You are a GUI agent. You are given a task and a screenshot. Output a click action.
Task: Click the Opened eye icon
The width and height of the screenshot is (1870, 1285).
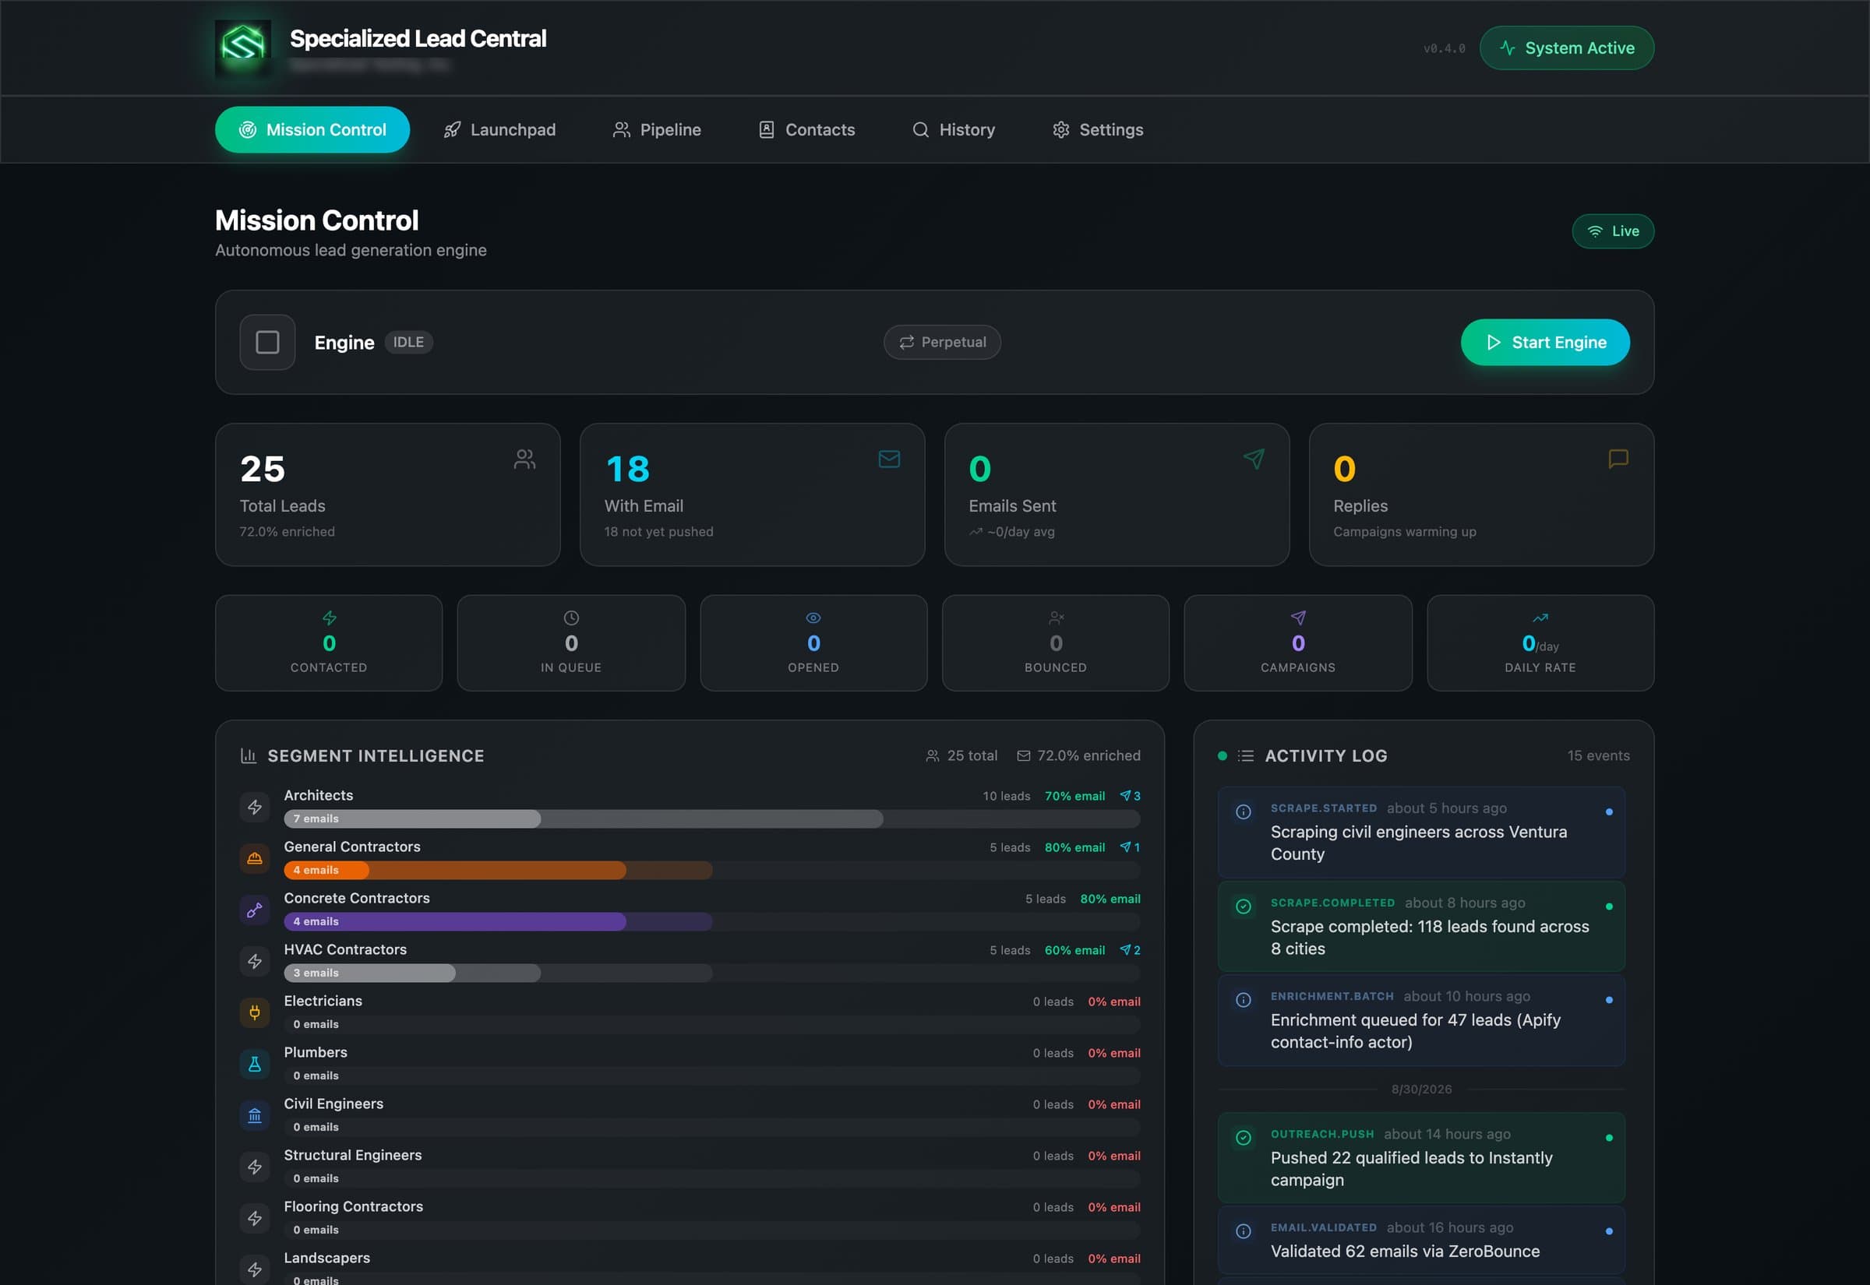[813, 618]
